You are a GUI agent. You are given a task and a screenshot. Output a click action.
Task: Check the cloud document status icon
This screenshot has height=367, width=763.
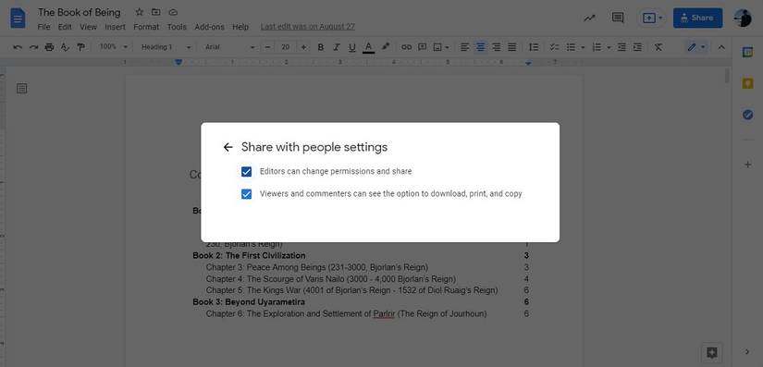(173, 12)
